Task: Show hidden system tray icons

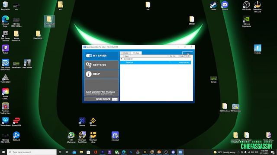Action: [238, 152]
